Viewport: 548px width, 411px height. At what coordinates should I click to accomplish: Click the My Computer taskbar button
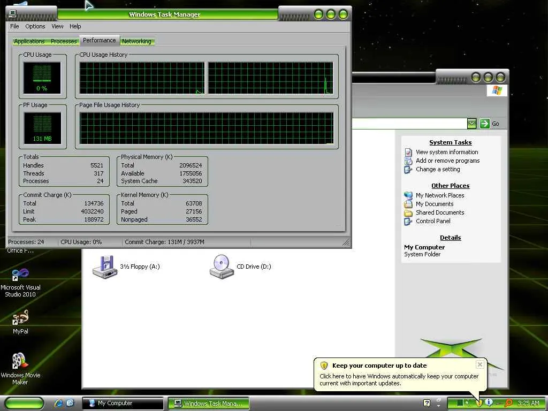[123, 404]
